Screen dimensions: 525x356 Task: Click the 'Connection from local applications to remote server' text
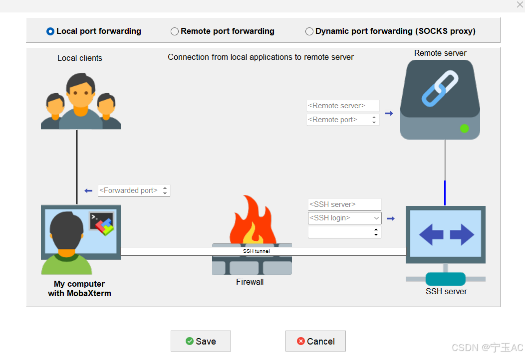(261, 57)
